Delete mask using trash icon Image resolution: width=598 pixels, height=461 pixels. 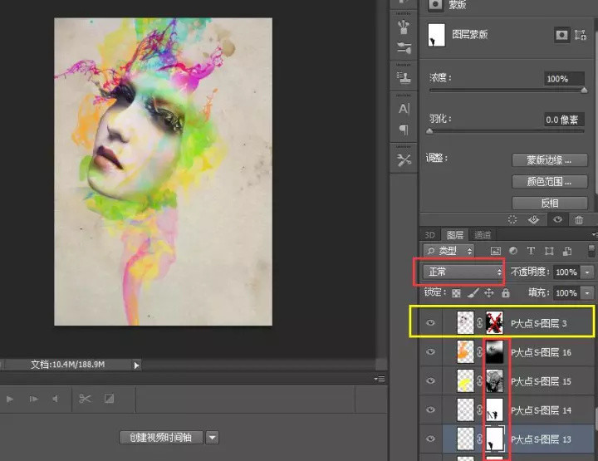579,220
